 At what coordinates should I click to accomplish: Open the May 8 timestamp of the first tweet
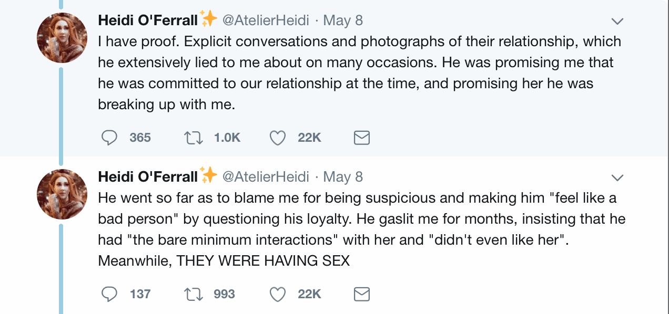[x=343, y=20]
